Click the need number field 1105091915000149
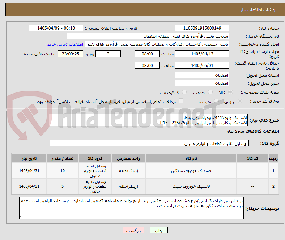This screenshot has height=240, width=285. 202,28
